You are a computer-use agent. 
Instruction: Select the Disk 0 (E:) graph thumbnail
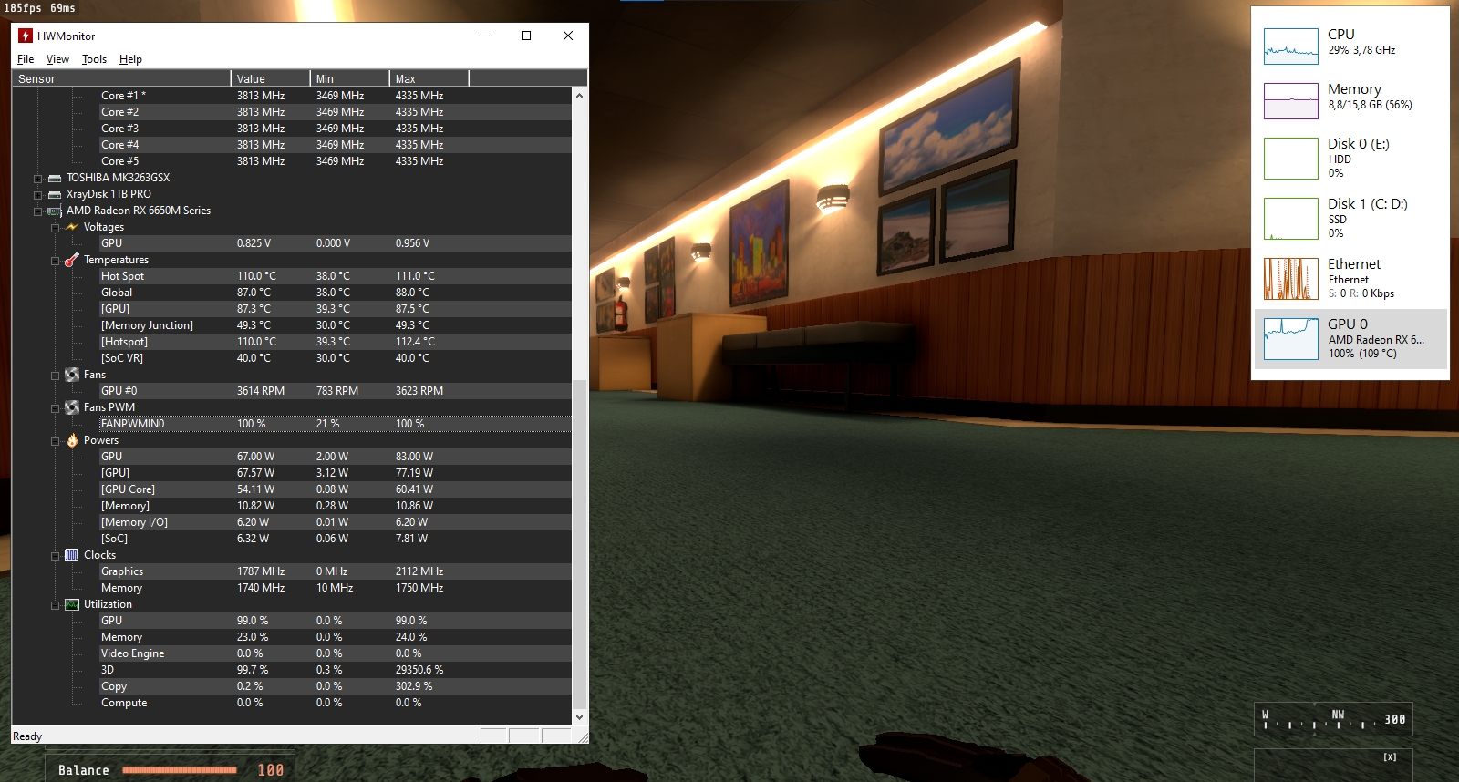(1291, 158)
